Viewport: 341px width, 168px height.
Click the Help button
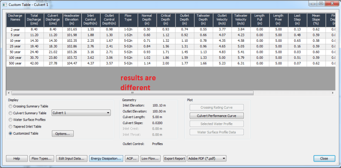17,159
